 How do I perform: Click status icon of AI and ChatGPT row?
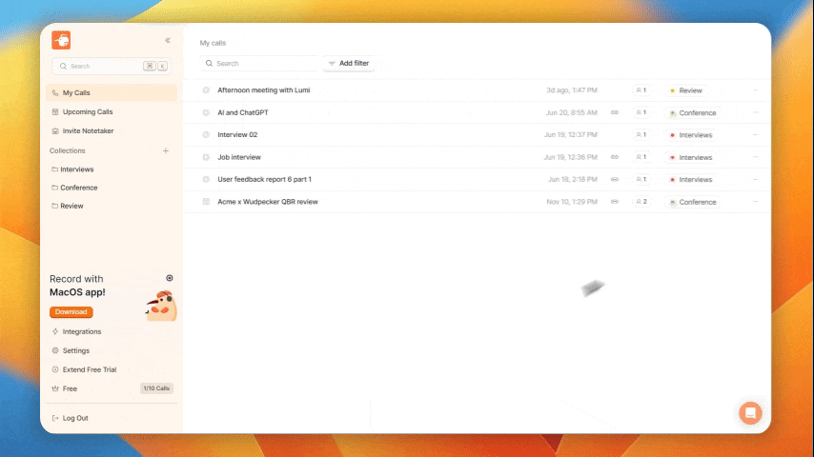[x=206, y=112]
